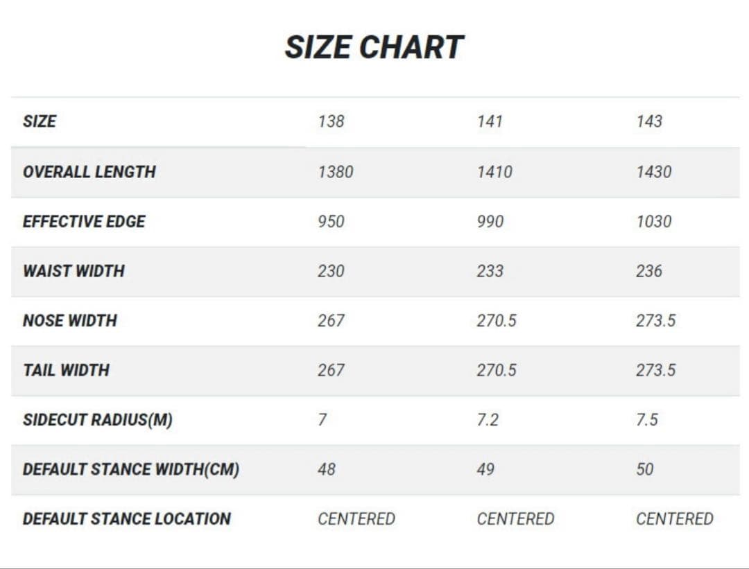This screenshot has width=749, height=569.
Task: Select the SIDECUT RADIUS(M) row label
Action: (97, 420)
